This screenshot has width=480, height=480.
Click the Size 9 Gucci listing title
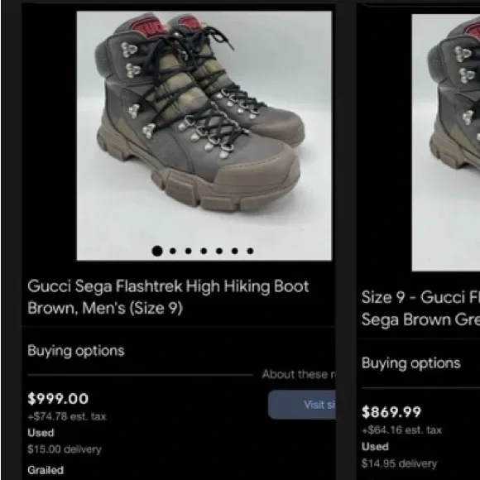tap(420, 308)
